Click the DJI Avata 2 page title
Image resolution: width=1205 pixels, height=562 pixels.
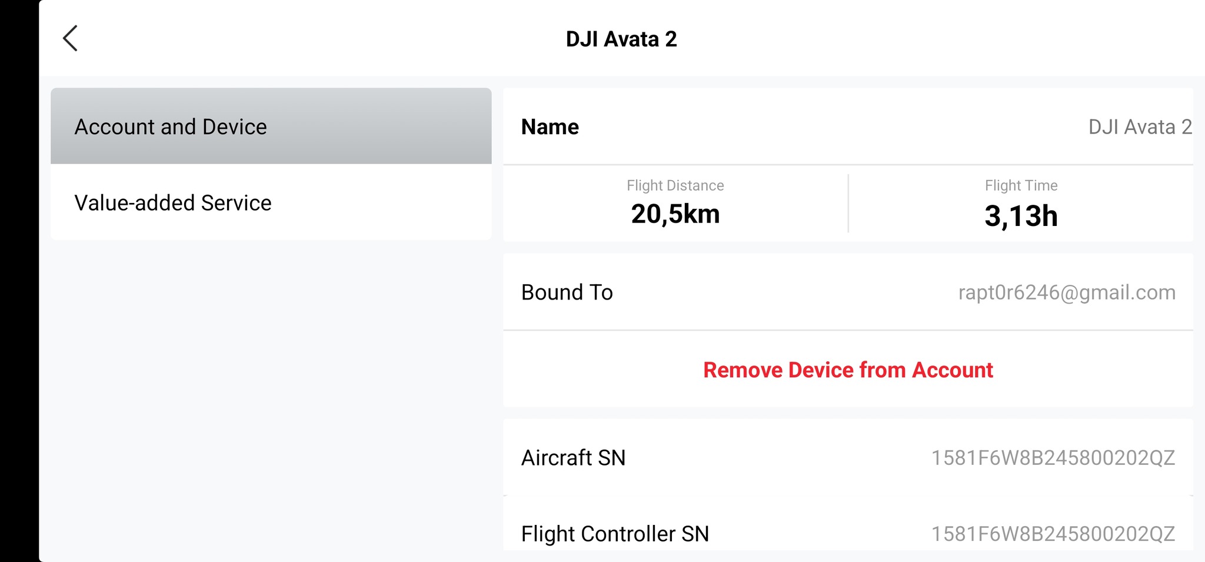621,39
